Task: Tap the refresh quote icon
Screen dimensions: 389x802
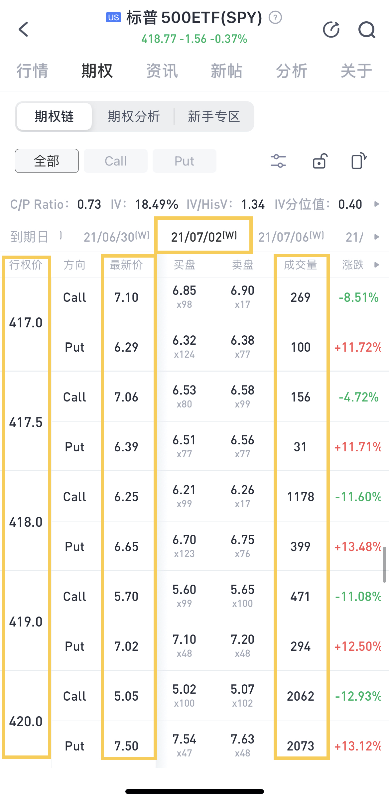Action: click(x=331, y=30)
